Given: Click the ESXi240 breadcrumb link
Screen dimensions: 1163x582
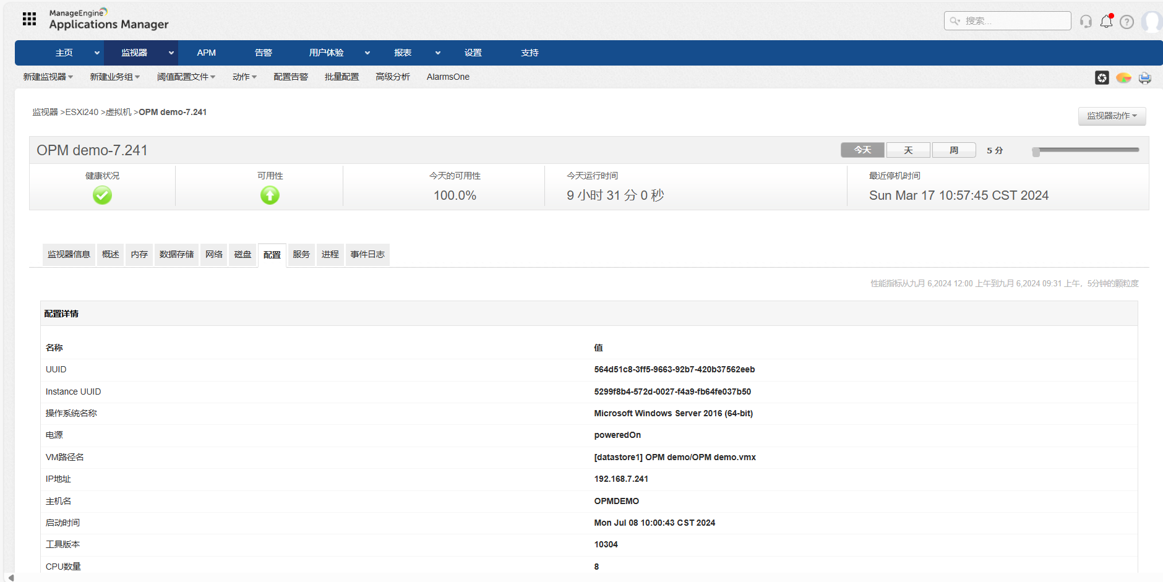Looking at the screenshot, I should [x=82, y=112].
